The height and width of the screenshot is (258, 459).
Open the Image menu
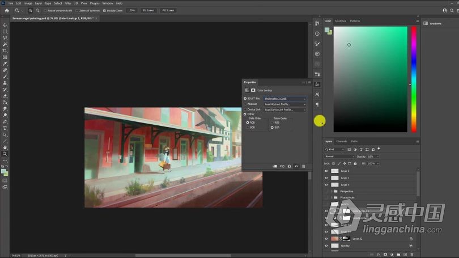[x=28, y=3]
